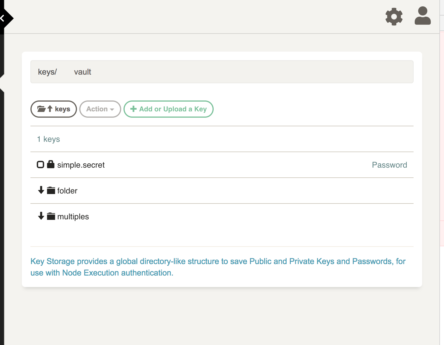Open the Action dropdown menu

(100, 109)
